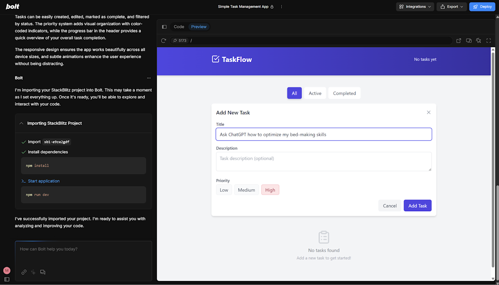This screenshot has width=499, height=285.
Task: Collapse Importing StackBlitz Project section
Action: (21, 123)
